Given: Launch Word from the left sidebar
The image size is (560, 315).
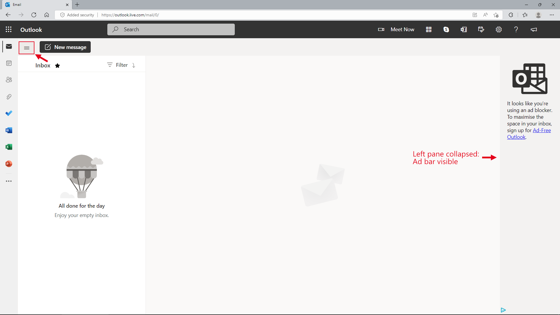Looking at the screenshot, I should click(9, 130).
